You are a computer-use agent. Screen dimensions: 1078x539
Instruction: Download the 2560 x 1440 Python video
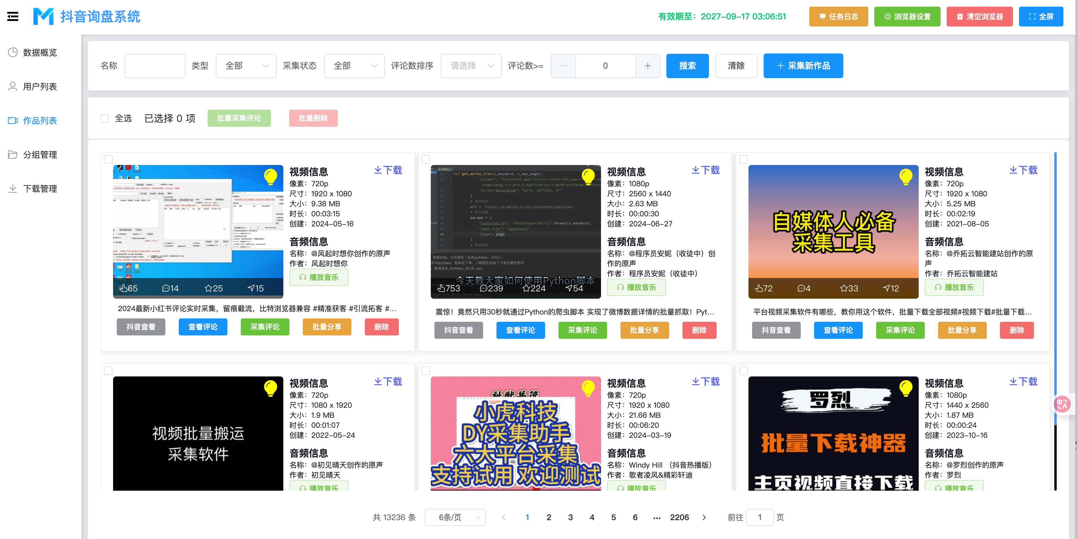coord(706,170)
